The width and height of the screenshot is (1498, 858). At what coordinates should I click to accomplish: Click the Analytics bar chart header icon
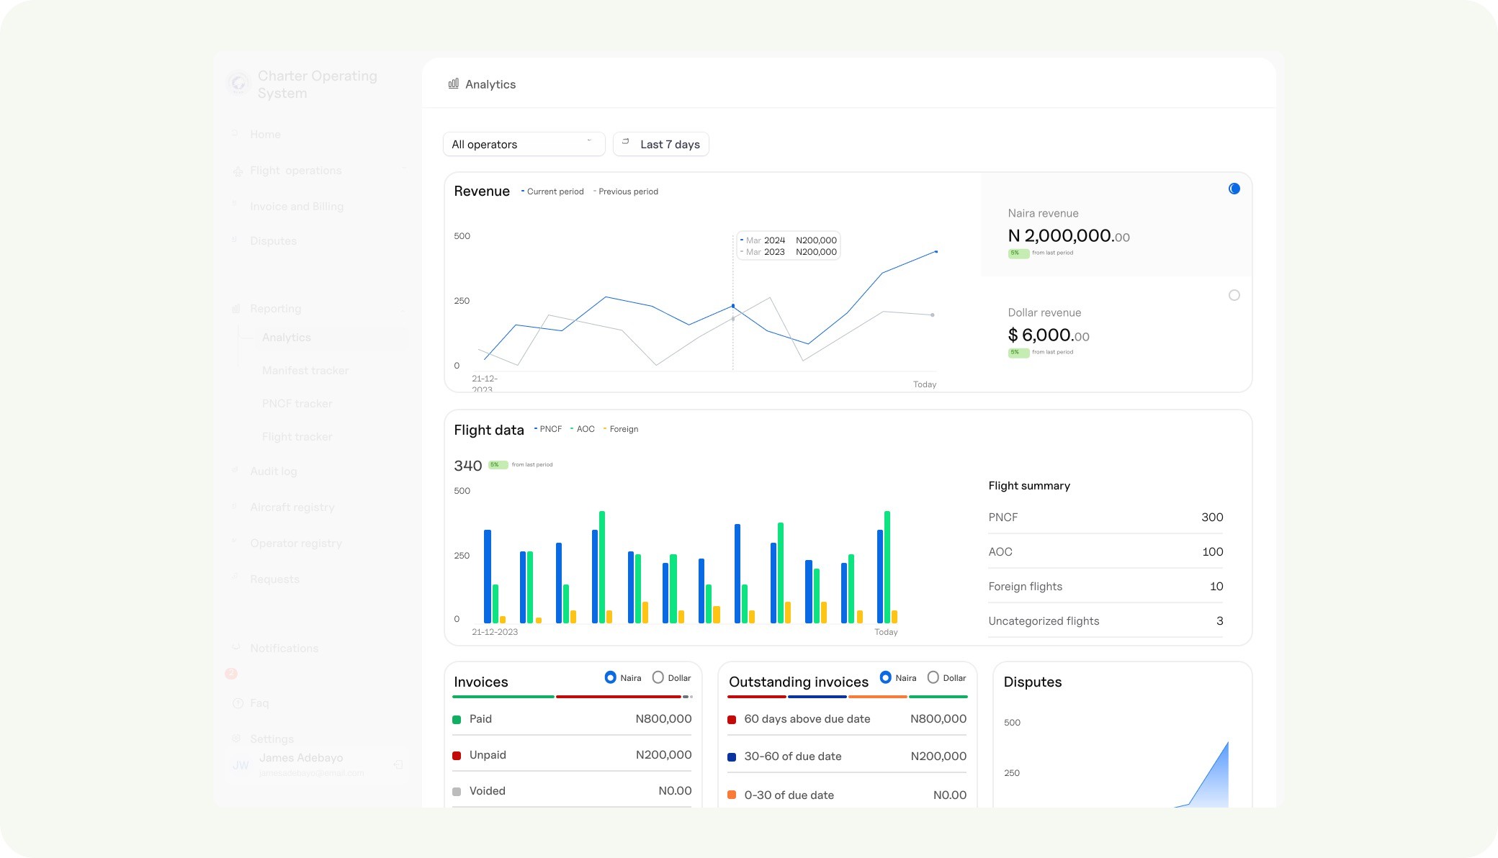pos(453,83)
